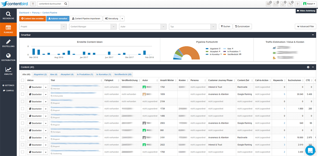Expand the Projekt filter dropdown
Image resolution: width=318 pixels, height=156 pixels.
[43, 27]
